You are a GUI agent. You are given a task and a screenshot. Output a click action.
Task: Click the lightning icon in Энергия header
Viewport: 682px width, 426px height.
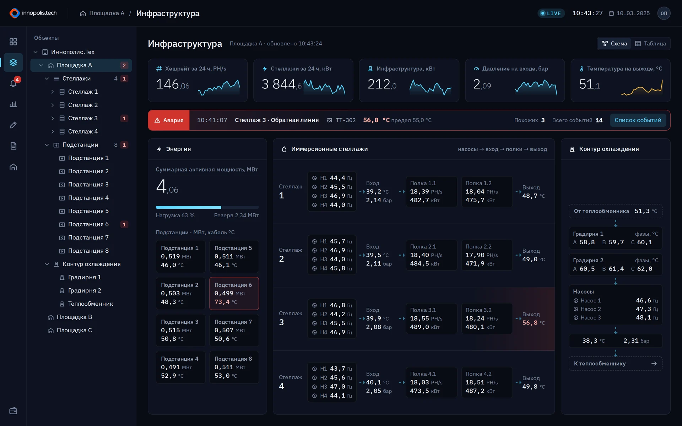point(159,149)
